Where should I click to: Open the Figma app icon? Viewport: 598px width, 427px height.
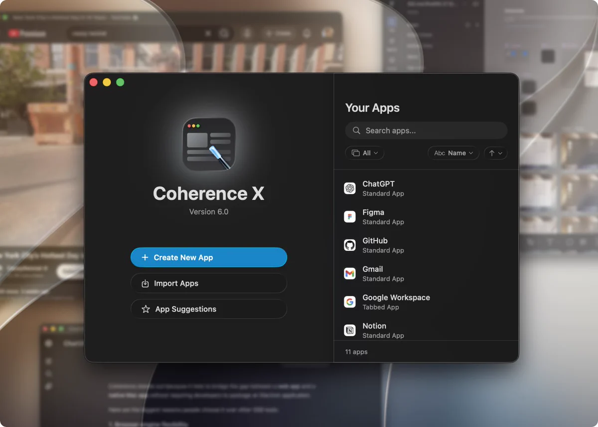pyautogui.click(x=350, y=217)
